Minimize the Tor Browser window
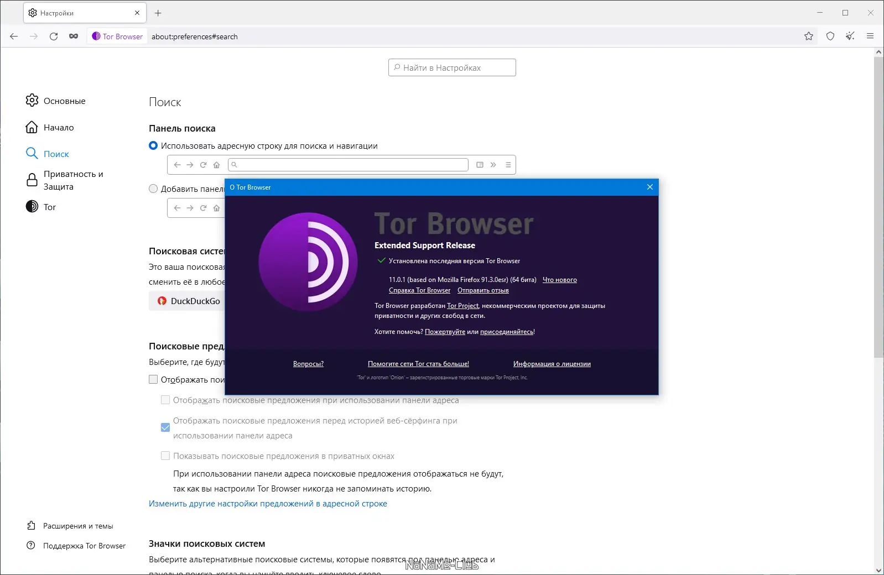Viewport: 884px width, 575px height. pos(820,13)
